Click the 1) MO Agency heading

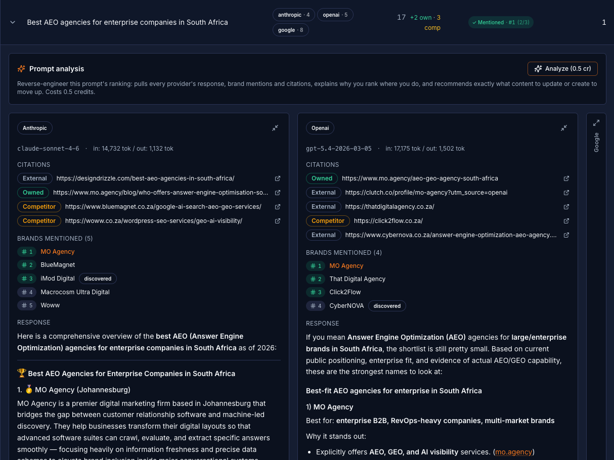pyautogui.click(x=330, y=407)
